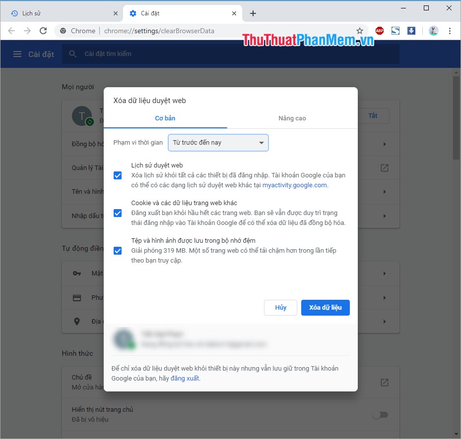This screenshot has width=461, height=439.
Task: Open the Chrome three-dot menu
Action: pyautogui.click(x=450, y=30)
